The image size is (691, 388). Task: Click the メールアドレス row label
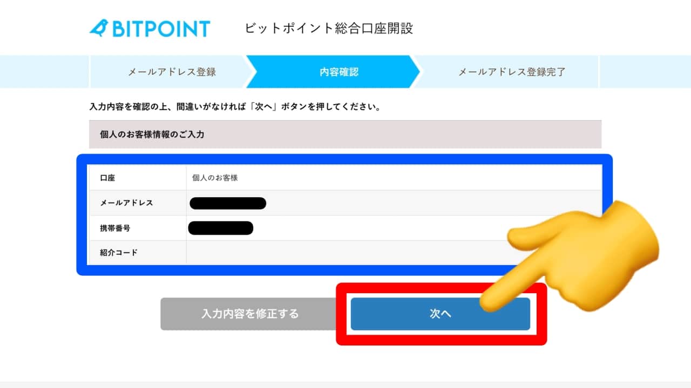tap(126, 203)
